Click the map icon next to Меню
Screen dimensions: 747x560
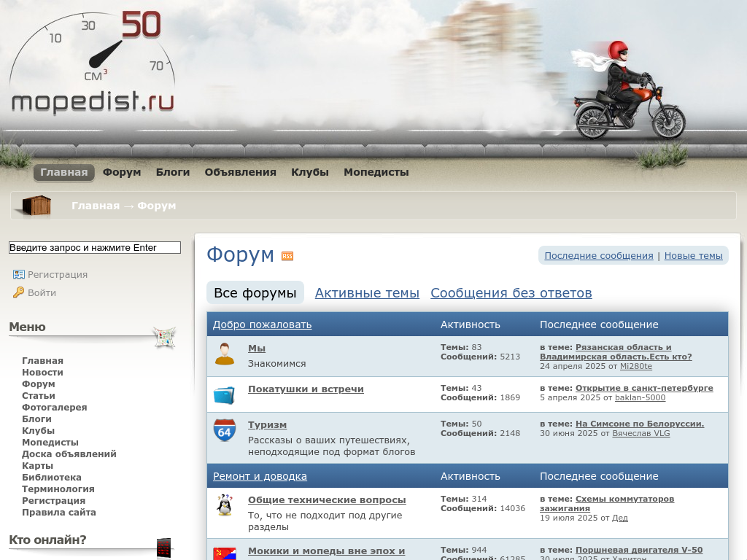(164, 337)
